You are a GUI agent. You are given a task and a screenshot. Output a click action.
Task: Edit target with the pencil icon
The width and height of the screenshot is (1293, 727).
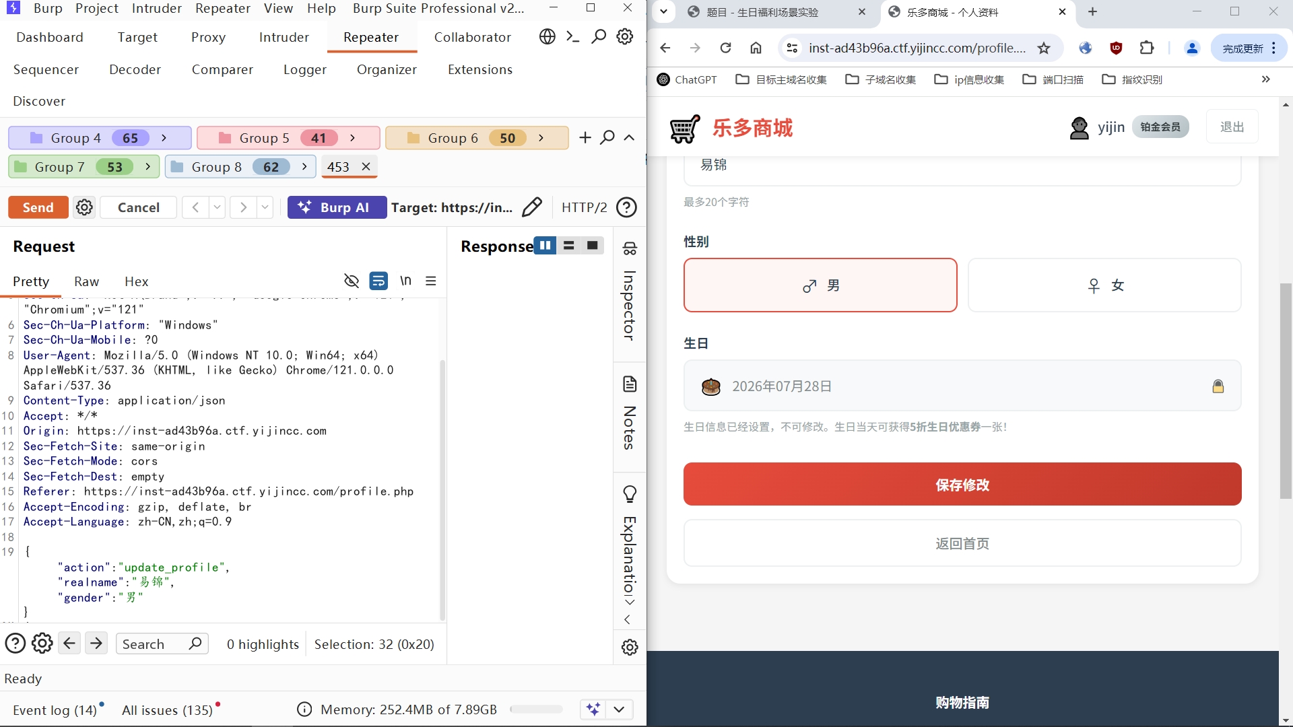[x=531, y=207]
